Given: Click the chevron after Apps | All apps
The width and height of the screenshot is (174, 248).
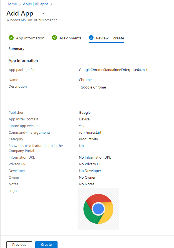Looking at the screenshot, I should [x=51, y=4].
